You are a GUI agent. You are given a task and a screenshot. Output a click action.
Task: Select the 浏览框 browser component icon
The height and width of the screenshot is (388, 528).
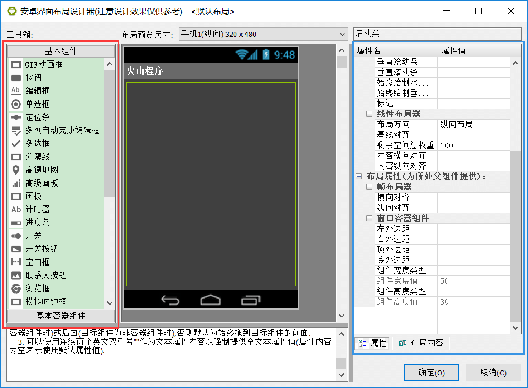pyautogui.click(x=16, y=289)
